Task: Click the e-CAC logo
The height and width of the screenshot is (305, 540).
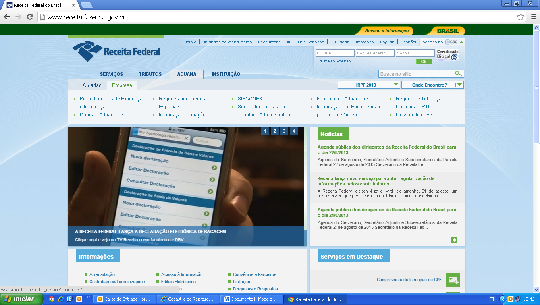Action: (451, 42)
